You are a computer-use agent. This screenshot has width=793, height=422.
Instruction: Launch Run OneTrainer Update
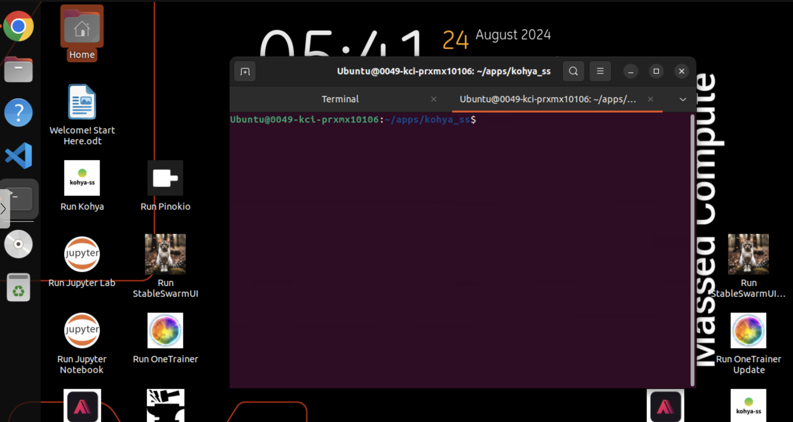click(748, 330)
